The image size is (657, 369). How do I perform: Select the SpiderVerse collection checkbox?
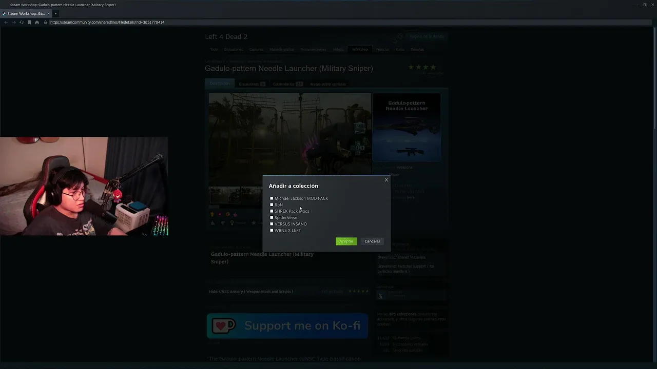tap(272, 217)
